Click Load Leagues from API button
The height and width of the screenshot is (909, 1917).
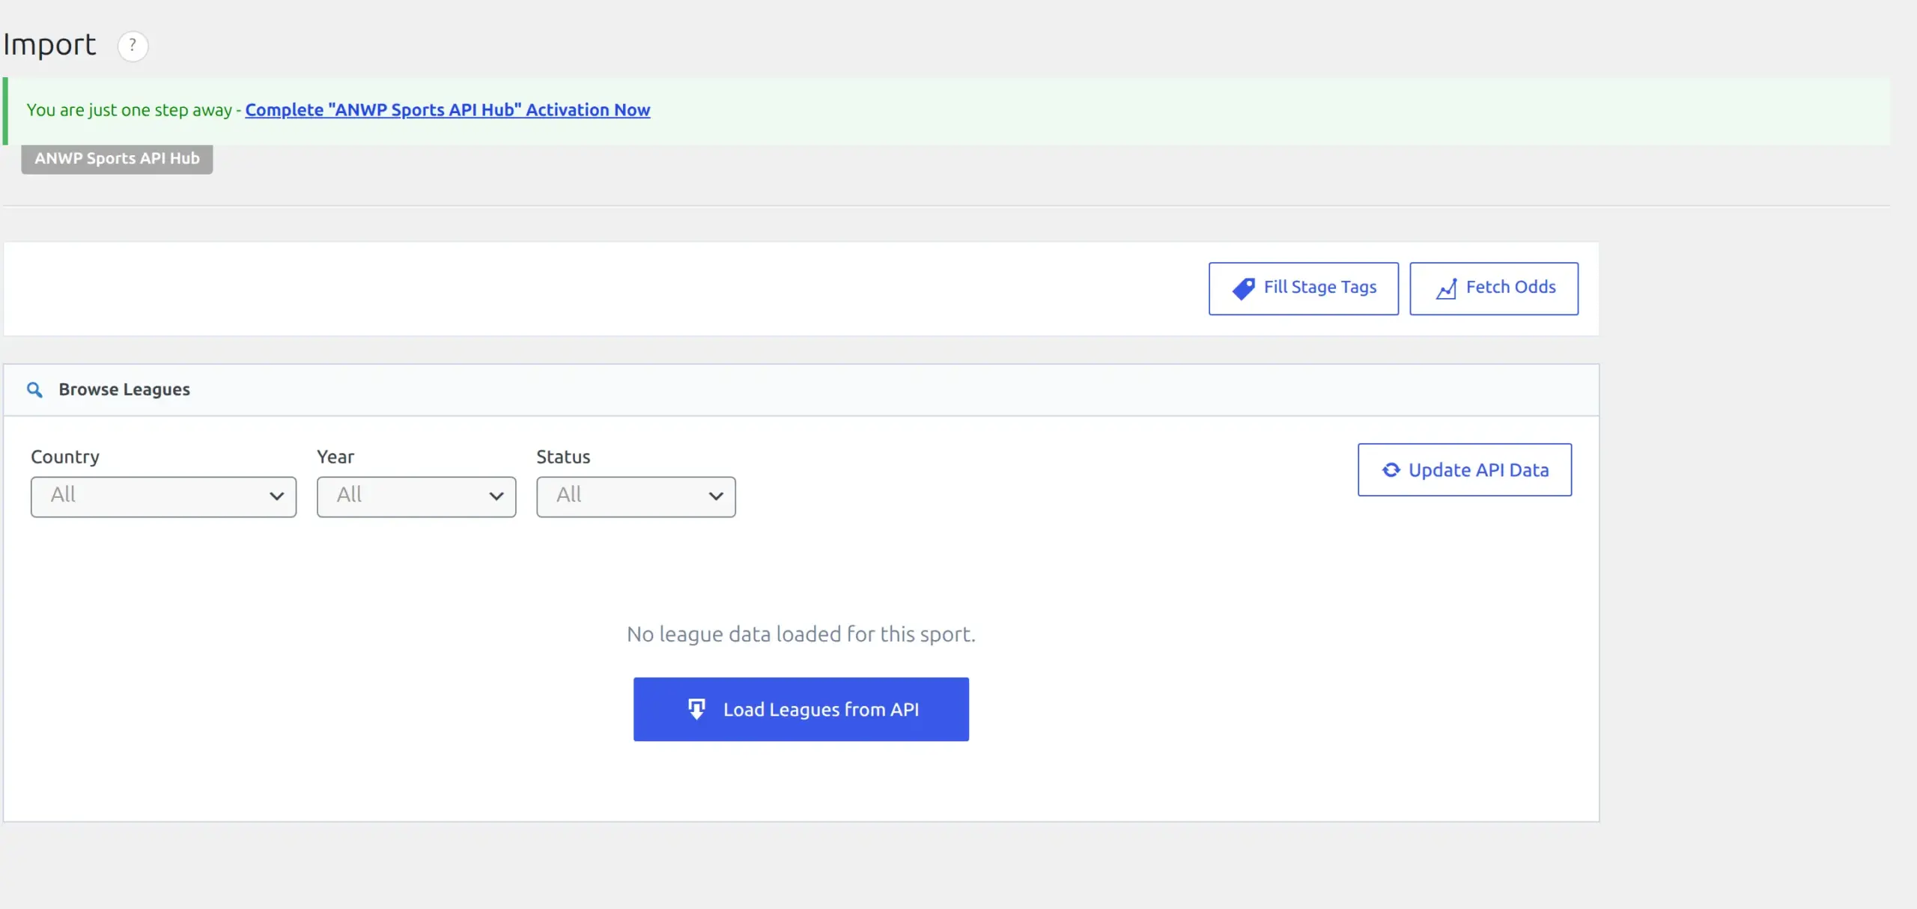pyautogui.click(x=800, y=709)
